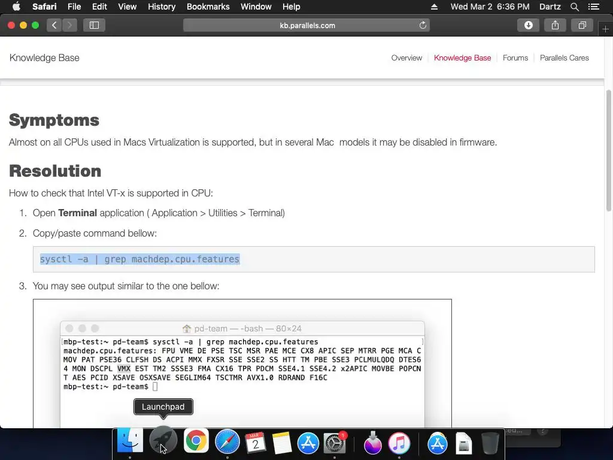
Task: Go forward to the next page
Action: tap(69, 25)
